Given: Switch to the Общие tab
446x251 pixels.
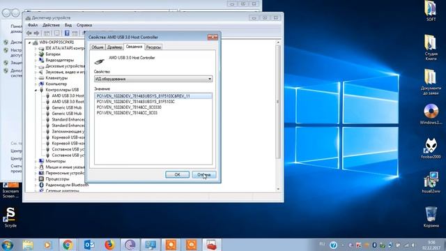Looking at the screenshot, I should pyautogui.click(x=98, y=47).
